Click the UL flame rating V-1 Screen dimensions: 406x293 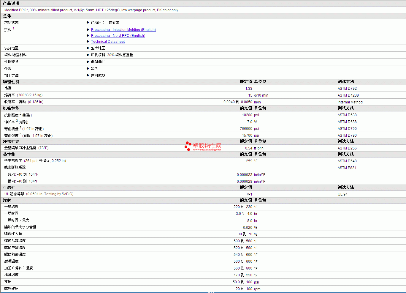tap(250, 194)
